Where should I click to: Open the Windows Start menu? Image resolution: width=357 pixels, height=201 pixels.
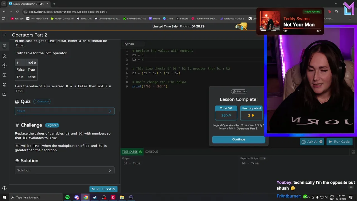4,197
